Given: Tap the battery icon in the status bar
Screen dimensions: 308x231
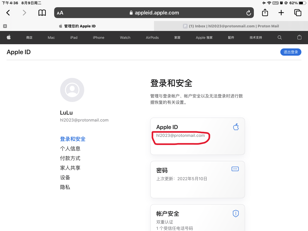Looking at the screenshot, I should 302,3.
